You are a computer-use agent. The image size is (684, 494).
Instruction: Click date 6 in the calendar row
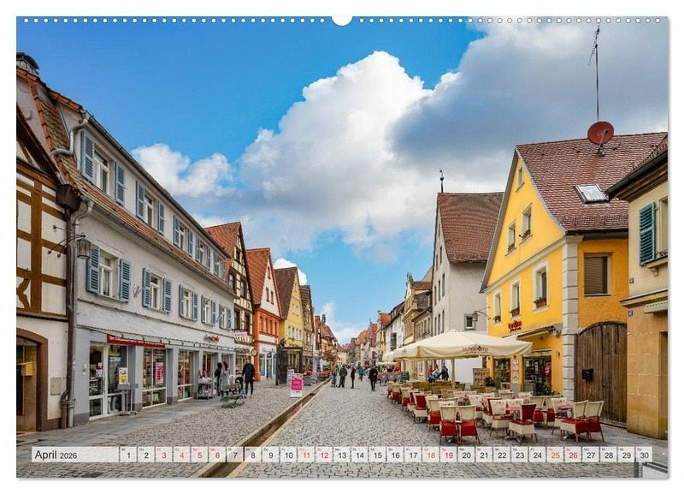(216, 455)
